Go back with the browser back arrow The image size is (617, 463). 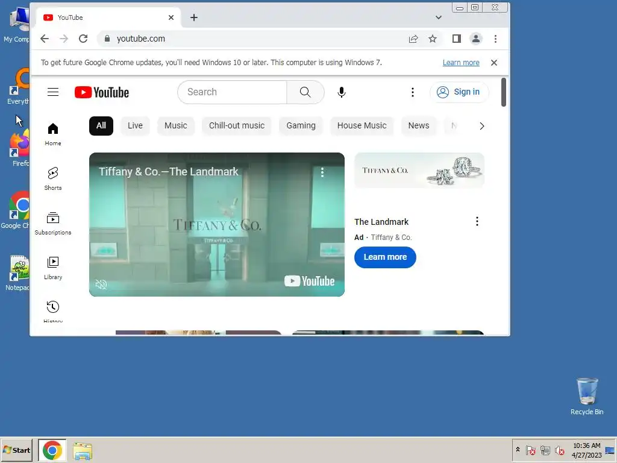(45, 39)
